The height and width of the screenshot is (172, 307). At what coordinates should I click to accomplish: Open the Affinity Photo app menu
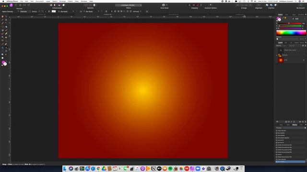[x=12, y=1]
